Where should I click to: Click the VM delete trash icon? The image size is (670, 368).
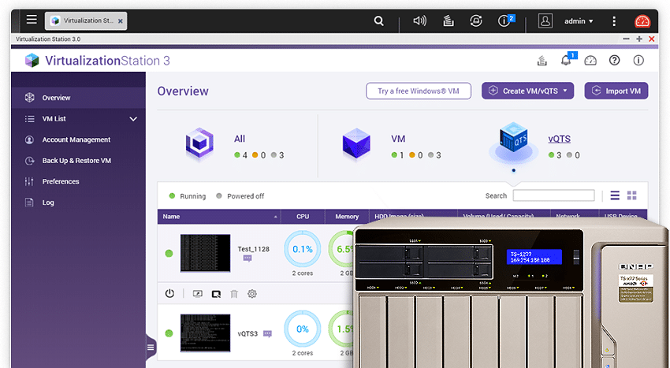[x=234, y=294]
